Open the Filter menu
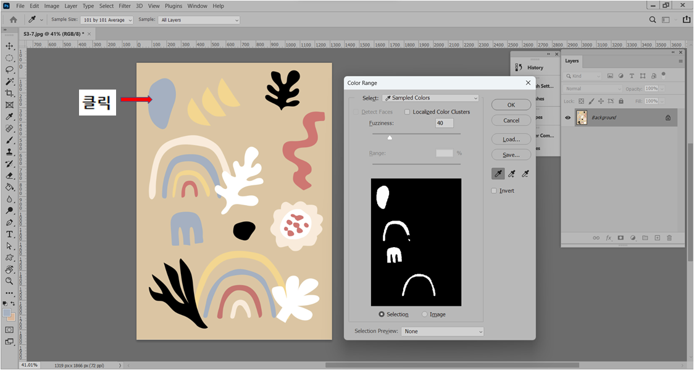Viewport: 694px width, 370px height. pyautogui.click(x=125, y=6)
